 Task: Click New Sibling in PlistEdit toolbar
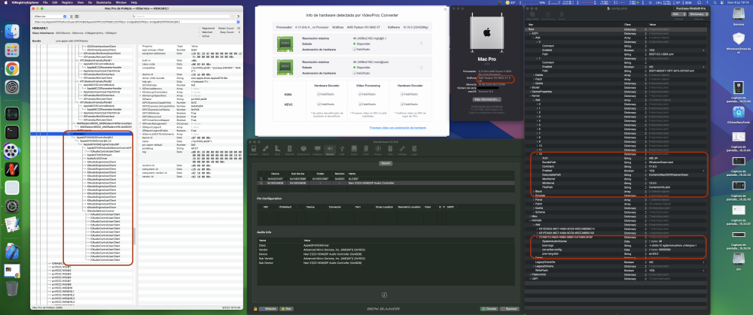(548, 14)
